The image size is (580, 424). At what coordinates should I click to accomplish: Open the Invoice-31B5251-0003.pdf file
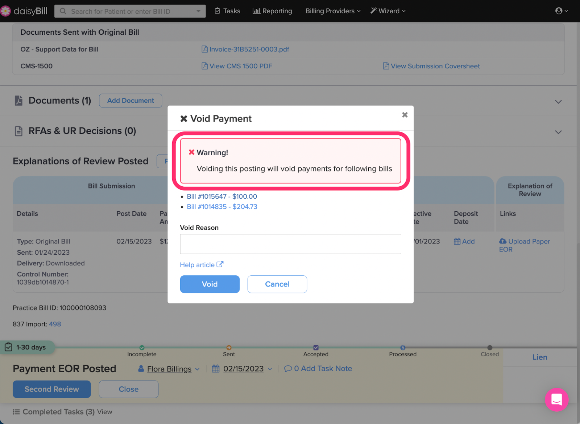(249, 49)
